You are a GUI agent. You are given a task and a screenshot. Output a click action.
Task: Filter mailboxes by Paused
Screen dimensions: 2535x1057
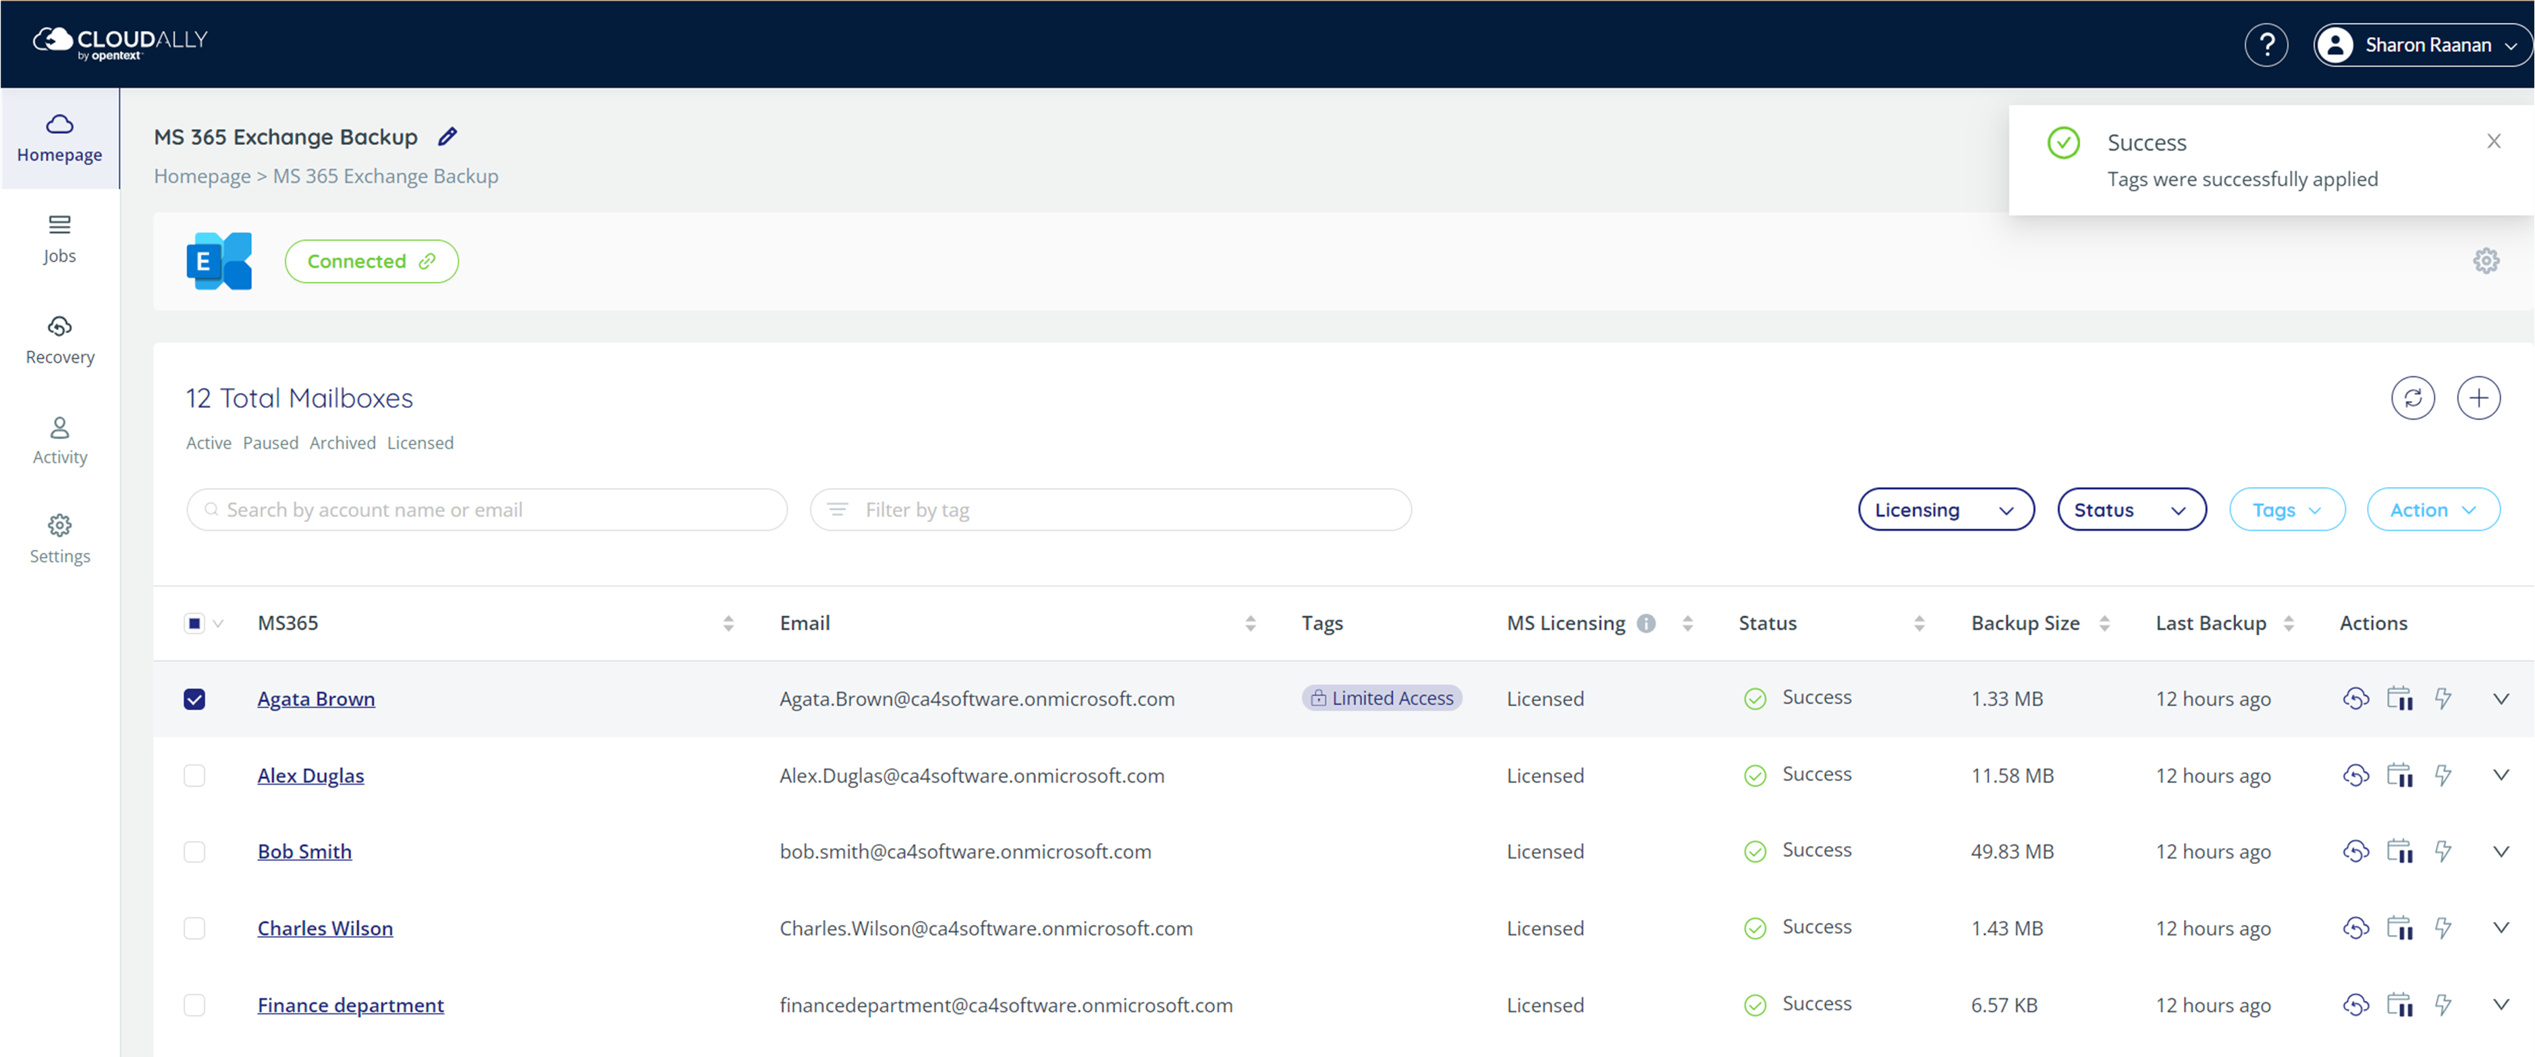point(271,442)
